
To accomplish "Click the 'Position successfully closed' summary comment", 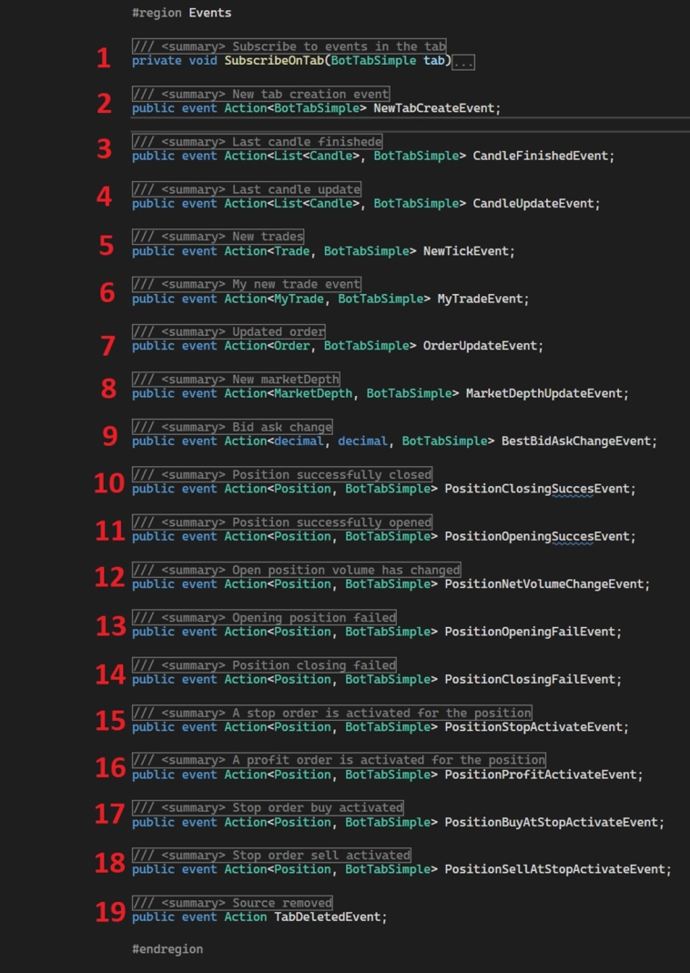I will (282, 475).
